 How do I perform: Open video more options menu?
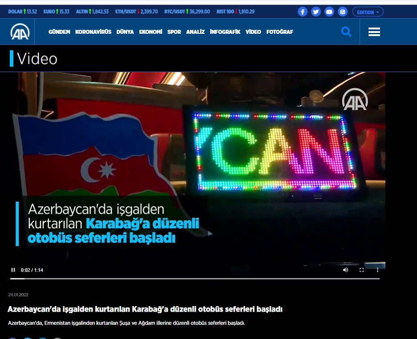pyautogui.click(x=377, y=270)
